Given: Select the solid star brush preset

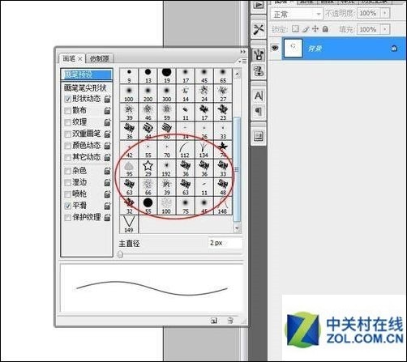Looking at the screenshot, I should pos(223,149).
